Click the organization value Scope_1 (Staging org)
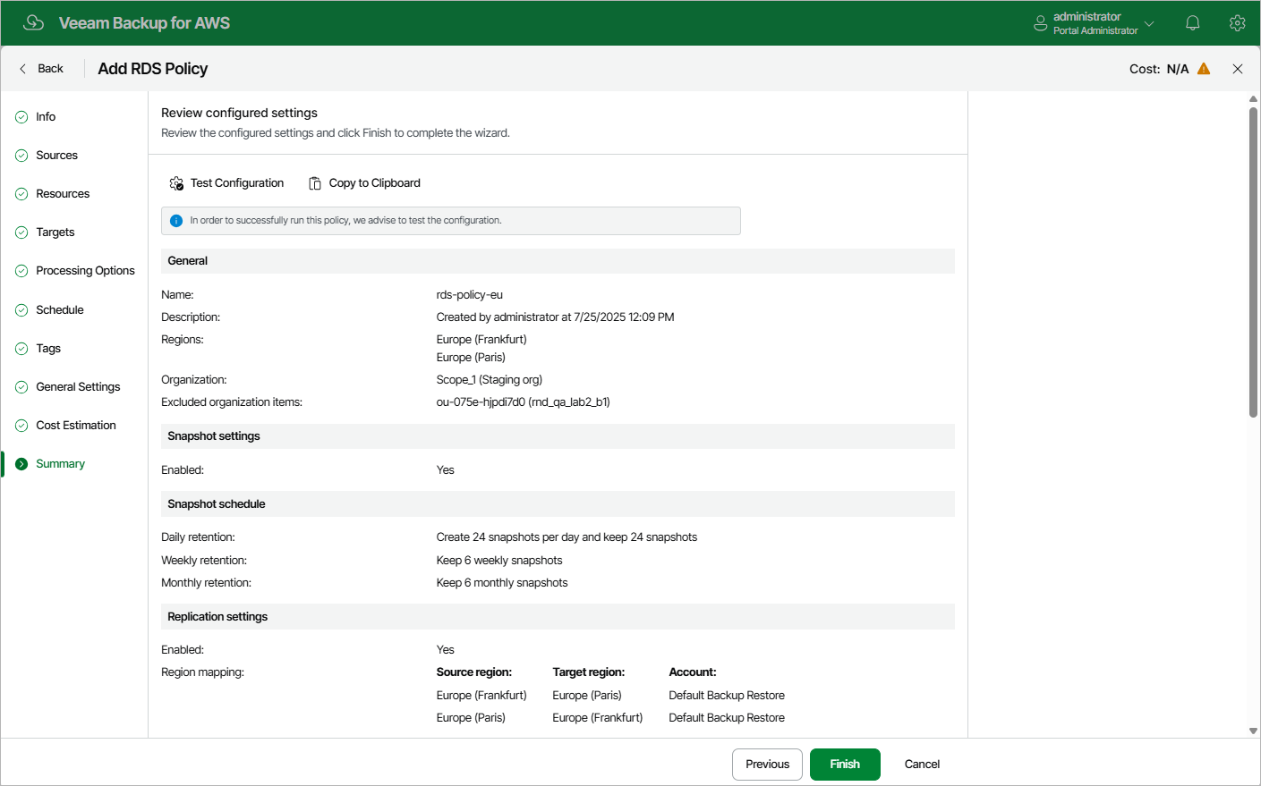 pos(490,380)
